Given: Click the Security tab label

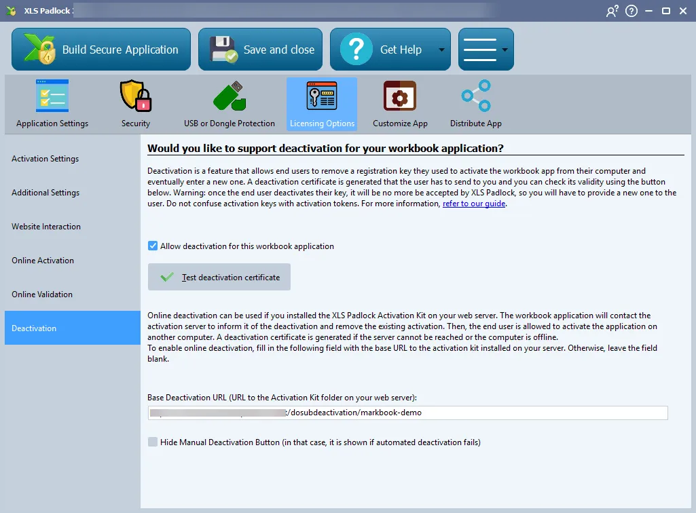Looking at the screenshot, I should [136, 123].
